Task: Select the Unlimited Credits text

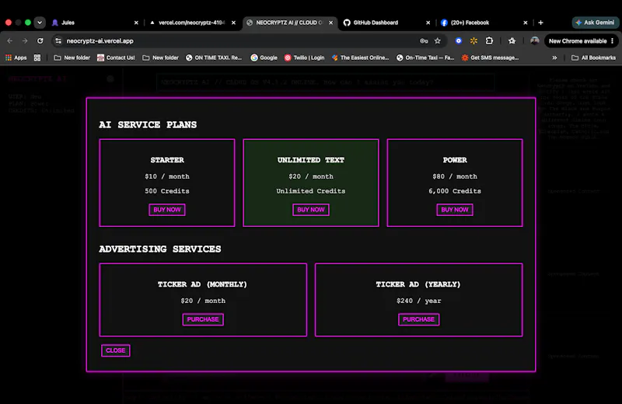Action: [x=310, y=191]
